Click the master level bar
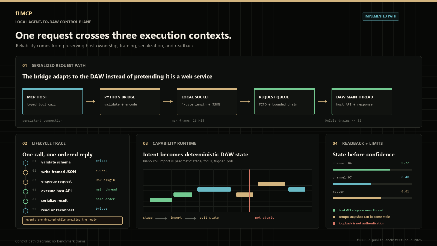437x246 pixels. [x=372, y=198]
